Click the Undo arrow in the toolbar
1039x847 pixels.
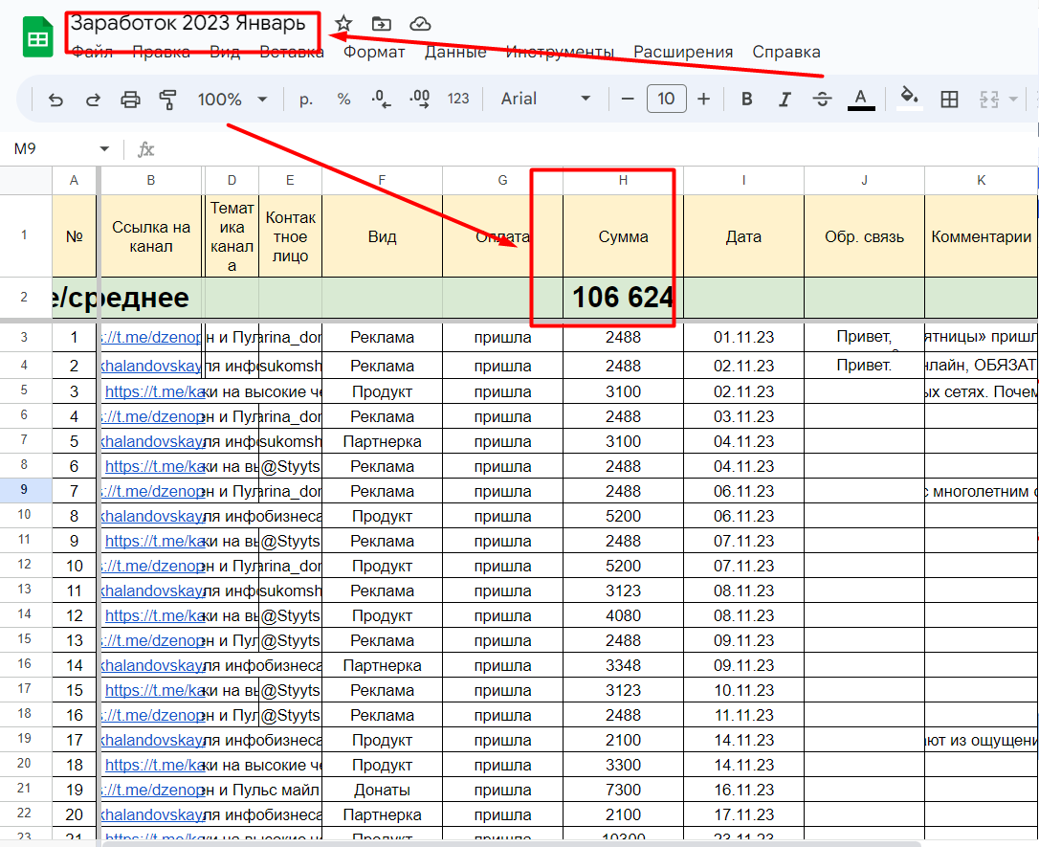point(55,99)
